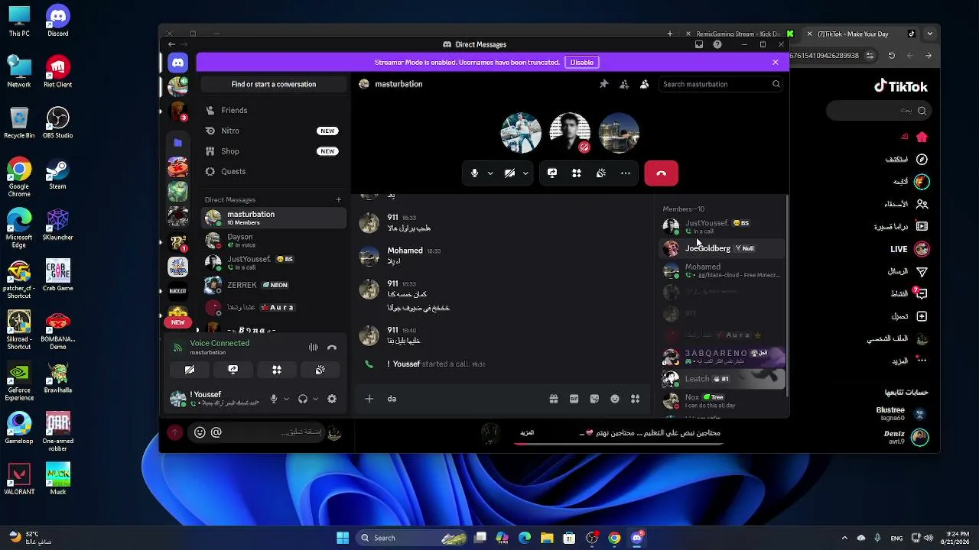Open the emoji picker in Discord chat
The height and width of the screenshot is (550, 979).
[x=615, y=399]
